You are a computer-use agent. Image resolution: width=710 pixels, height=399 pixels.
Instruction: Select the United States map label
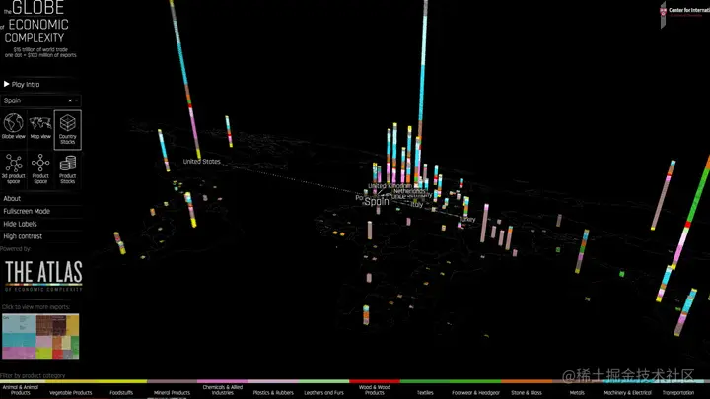(202, 161)
